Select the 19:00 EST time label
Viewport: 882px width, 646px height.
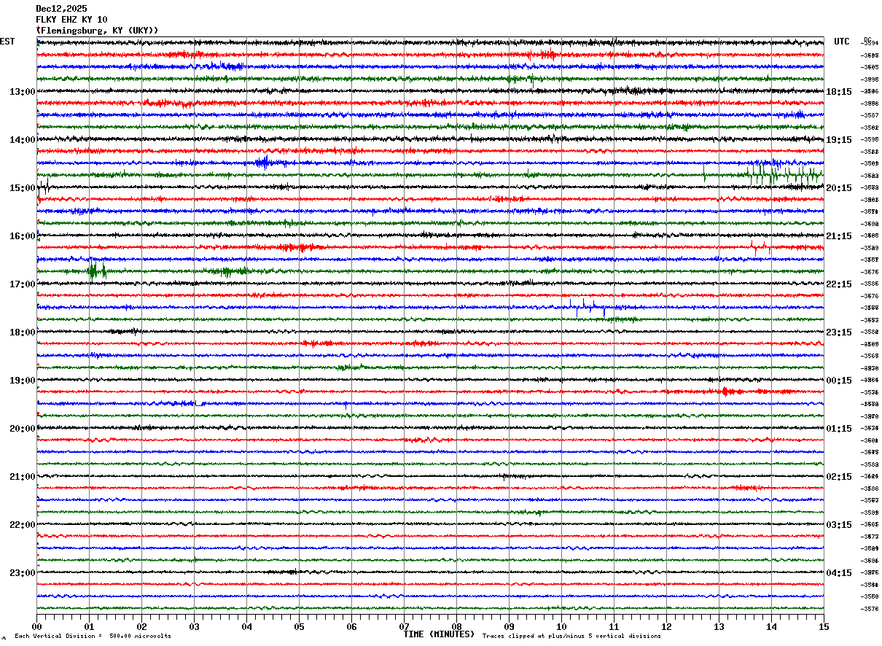pos(23,381)
